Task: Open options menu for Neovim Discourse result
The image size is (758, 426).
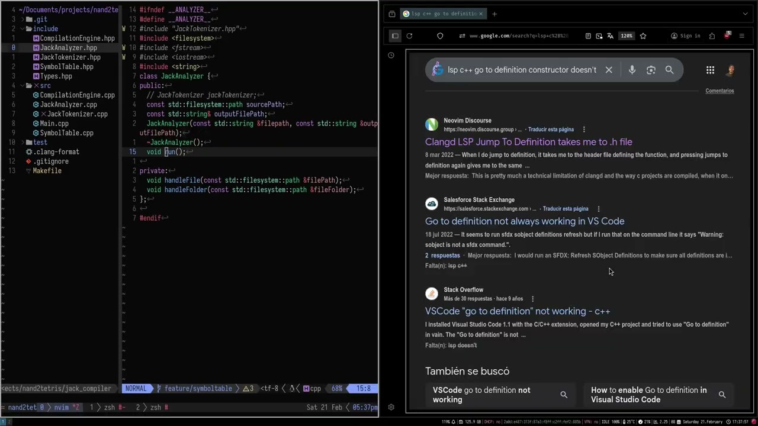Action: point(584,130)
